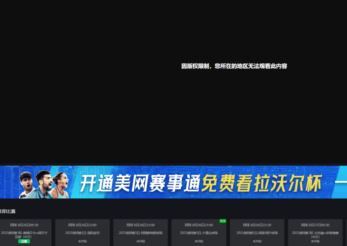Screen dimensions: 347x246
Task: Click the 网球 8月27日00:30 time label
Action: [315, 225]
